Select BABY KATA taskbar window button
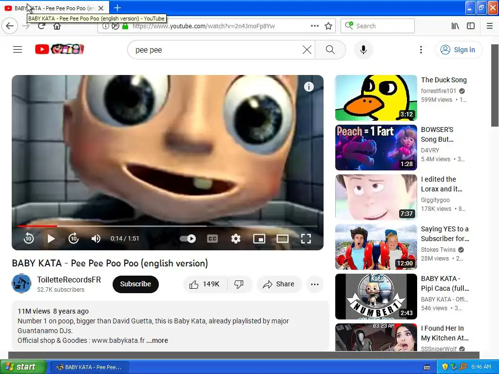 coord(90,367)
